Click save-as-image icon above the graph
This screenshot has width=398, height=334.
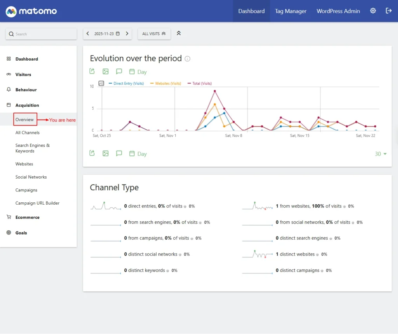click(105, 71)
